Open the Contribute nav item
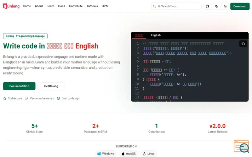This screenshot has height=157, width=252. 76,6
